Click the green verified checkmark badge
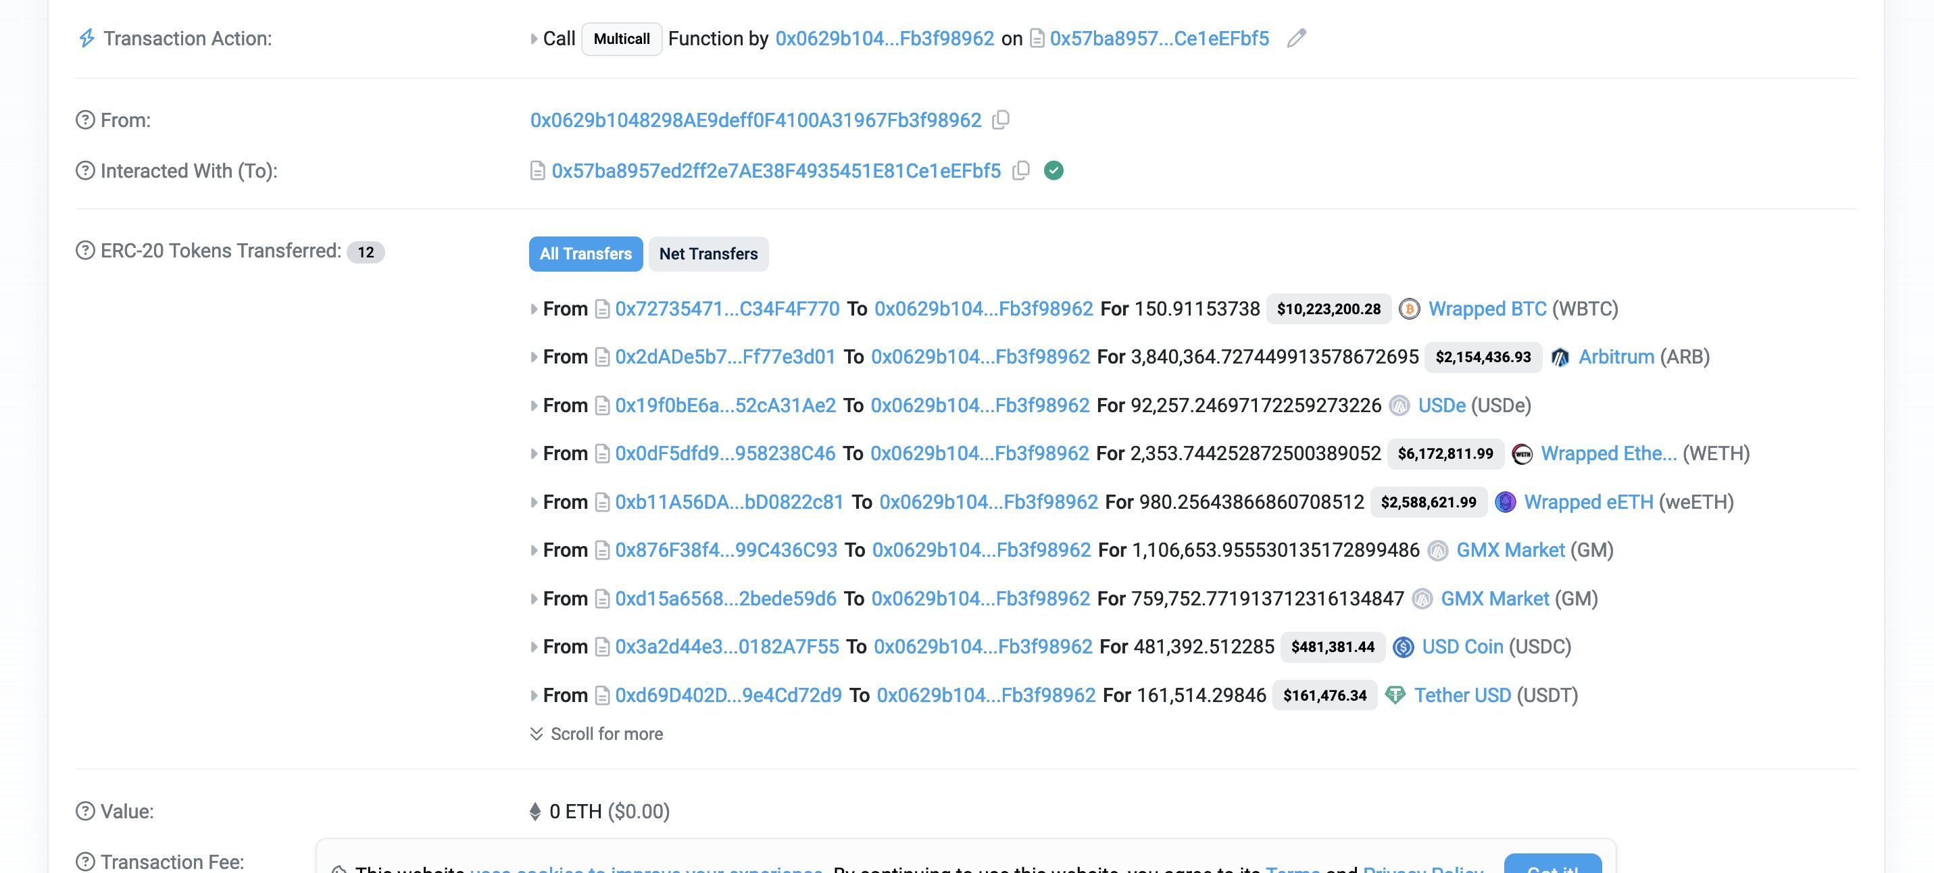This screenshot has width=1934, height=873. (1053, 171)
